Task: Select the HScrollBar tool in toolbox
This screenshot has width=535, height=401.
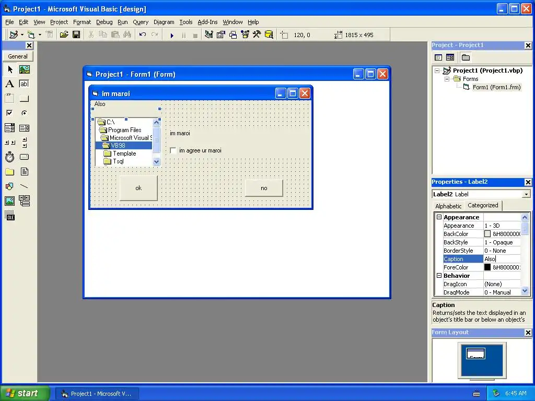Action: point(10,143)
